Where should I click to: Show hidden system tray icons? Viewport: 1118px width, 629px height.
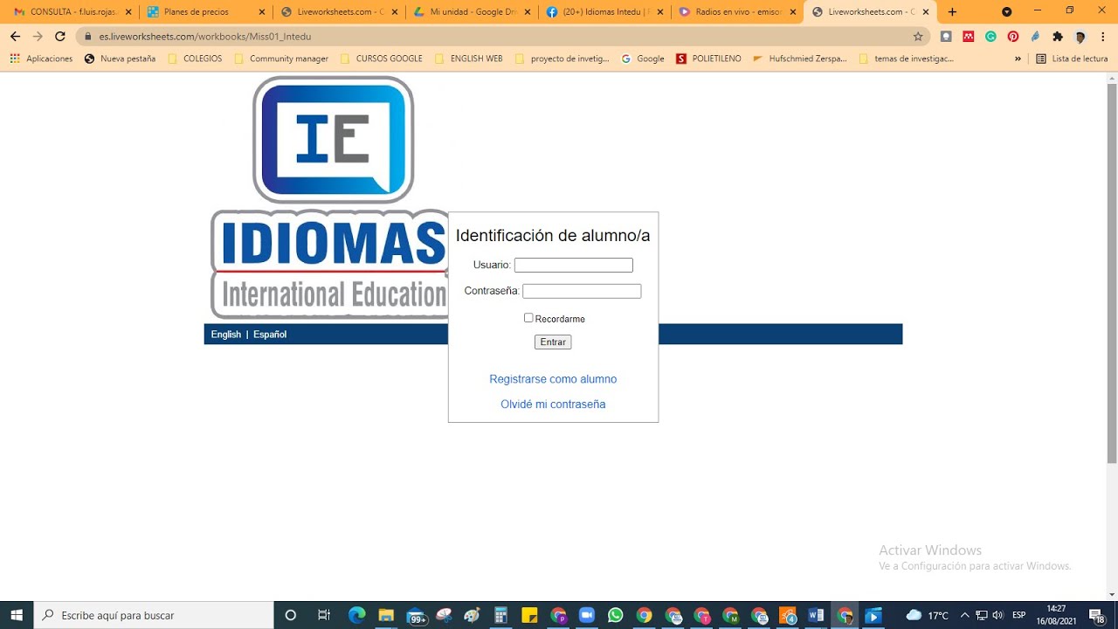coord(964,615)
